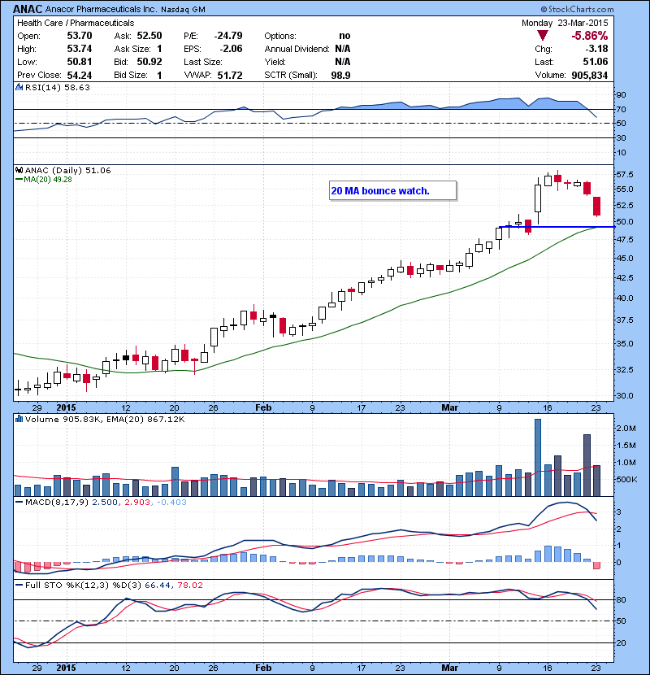Click the Low value 50.81
This screenshot has height=675, width=650.
coord(80,62)
